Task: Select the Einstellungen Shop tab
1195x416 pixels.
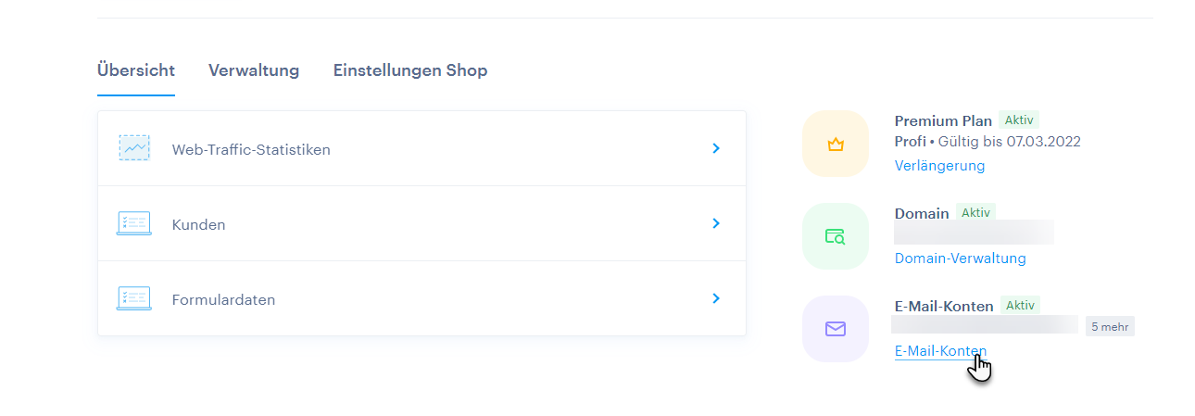Action: pos(410,70)
